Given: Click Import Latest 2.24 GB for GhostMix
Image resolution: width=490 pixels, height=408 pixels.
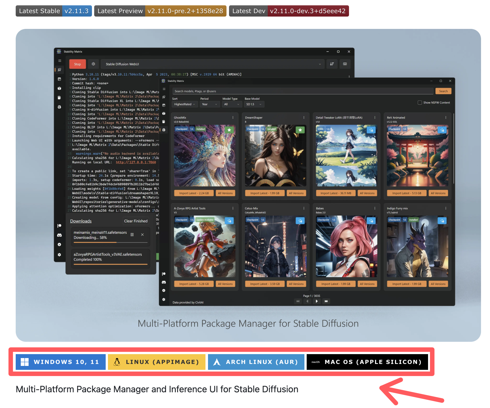Looking at the screenshot, I should [194, 193].
